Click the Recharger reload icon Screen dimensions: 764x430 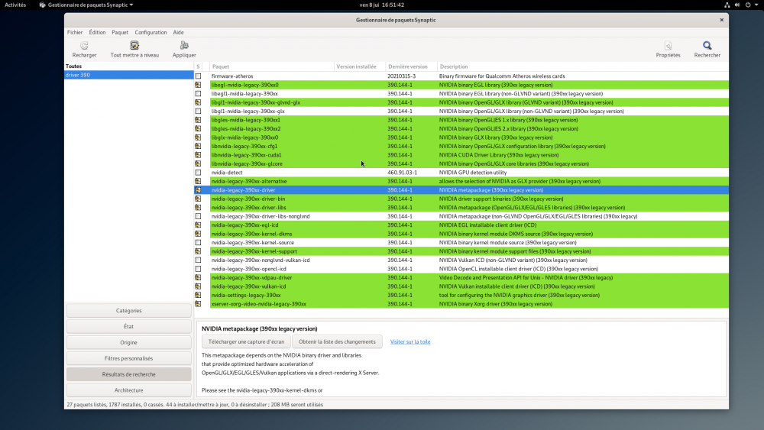point(84,46)
